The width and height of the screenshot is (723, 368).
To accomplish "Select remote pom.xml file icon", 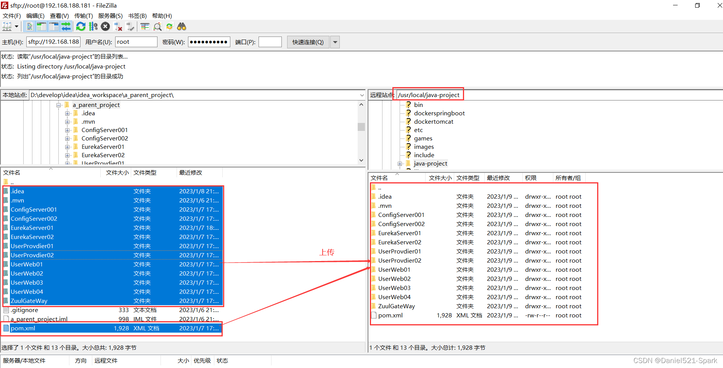I will 374,315.
